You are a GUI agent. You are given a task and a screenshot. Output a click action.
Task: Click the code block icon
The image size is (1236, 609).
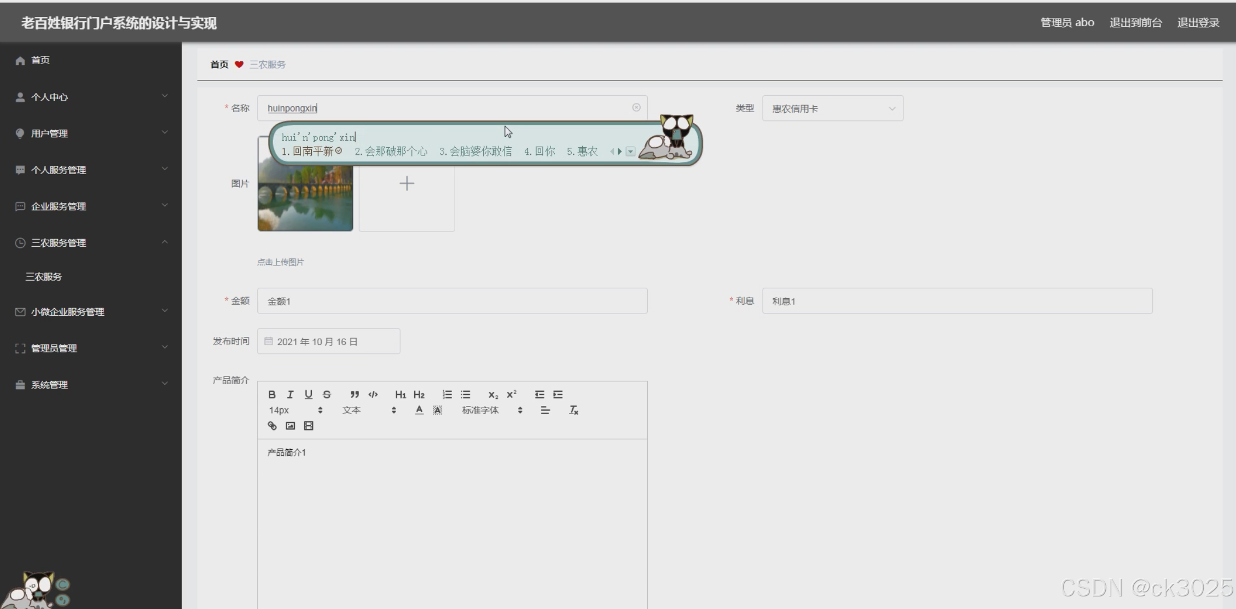(x=373, y=395)
